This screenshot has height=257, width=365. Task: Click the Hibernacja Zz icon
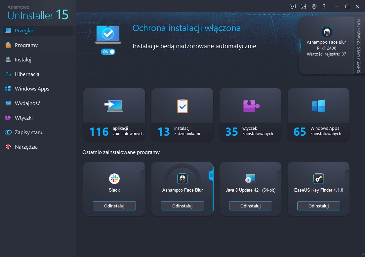click(x=8, y=74)
